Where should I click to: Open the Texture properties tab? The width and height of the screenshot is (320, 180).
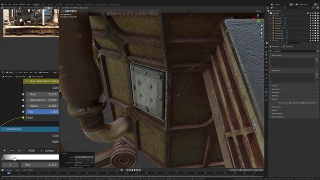[x=266, y=100]
